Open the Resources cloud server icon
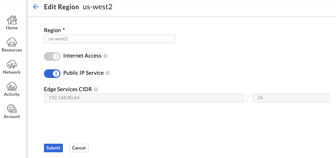This screenshot has height=158, width=336. point(12,42)
